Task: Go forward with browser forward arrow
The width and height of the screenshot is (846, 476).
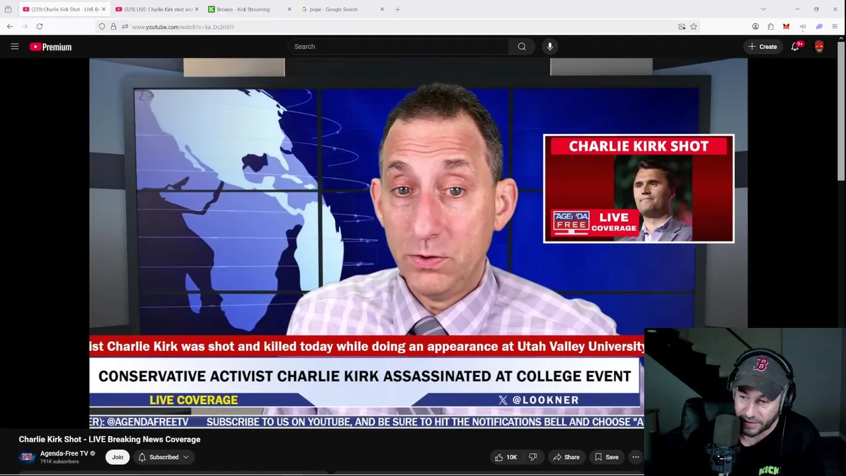Action: click(24, 26)
